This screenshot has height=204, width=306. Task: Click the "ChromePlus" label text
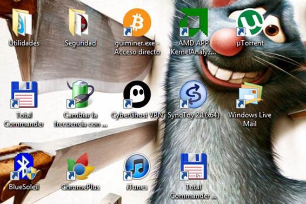tap(81, 187)
